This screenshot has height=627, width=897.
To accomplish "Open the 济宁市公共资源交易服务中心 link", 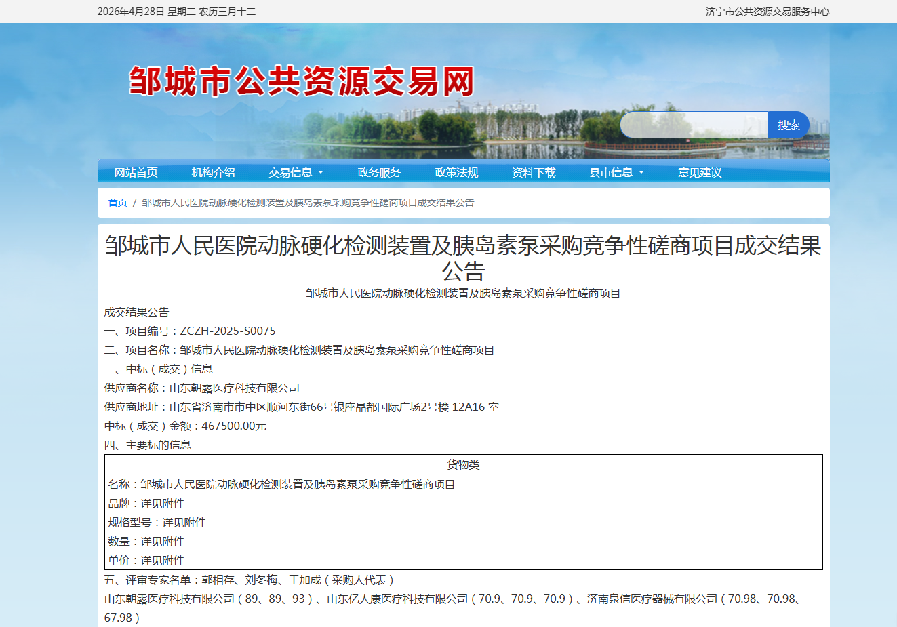I will tap(767, 12).
